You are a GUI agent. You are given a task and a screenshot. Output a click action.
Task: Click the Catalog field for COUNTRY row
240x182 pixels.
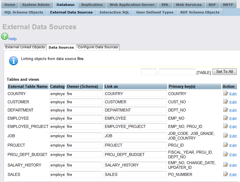[57, 94]
